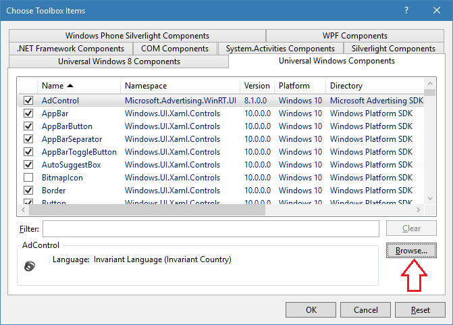Image resolution: width=453 pixels, height=325 pixels.
Task: Click into the Filter text field
Action: tap(210, 229)
